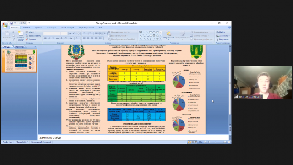Open the Упорядочить arrange button
Image resolution: width=293 pixels, height=165 pixels.
click(x=168, y=36)
